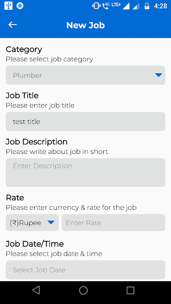Viewport: 171px width, 304px height.
Task: Tap the circular notification icon in status bar
Action: [x=20, y=6]
